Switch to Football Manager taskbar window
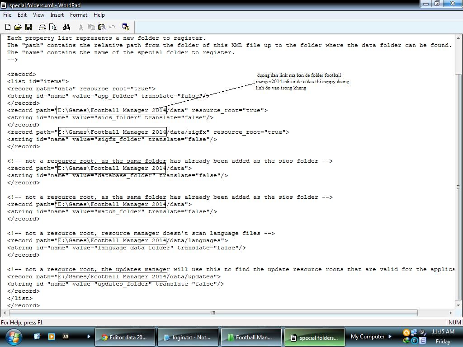This screenshot has width=463, height=347. click(251, 337)
